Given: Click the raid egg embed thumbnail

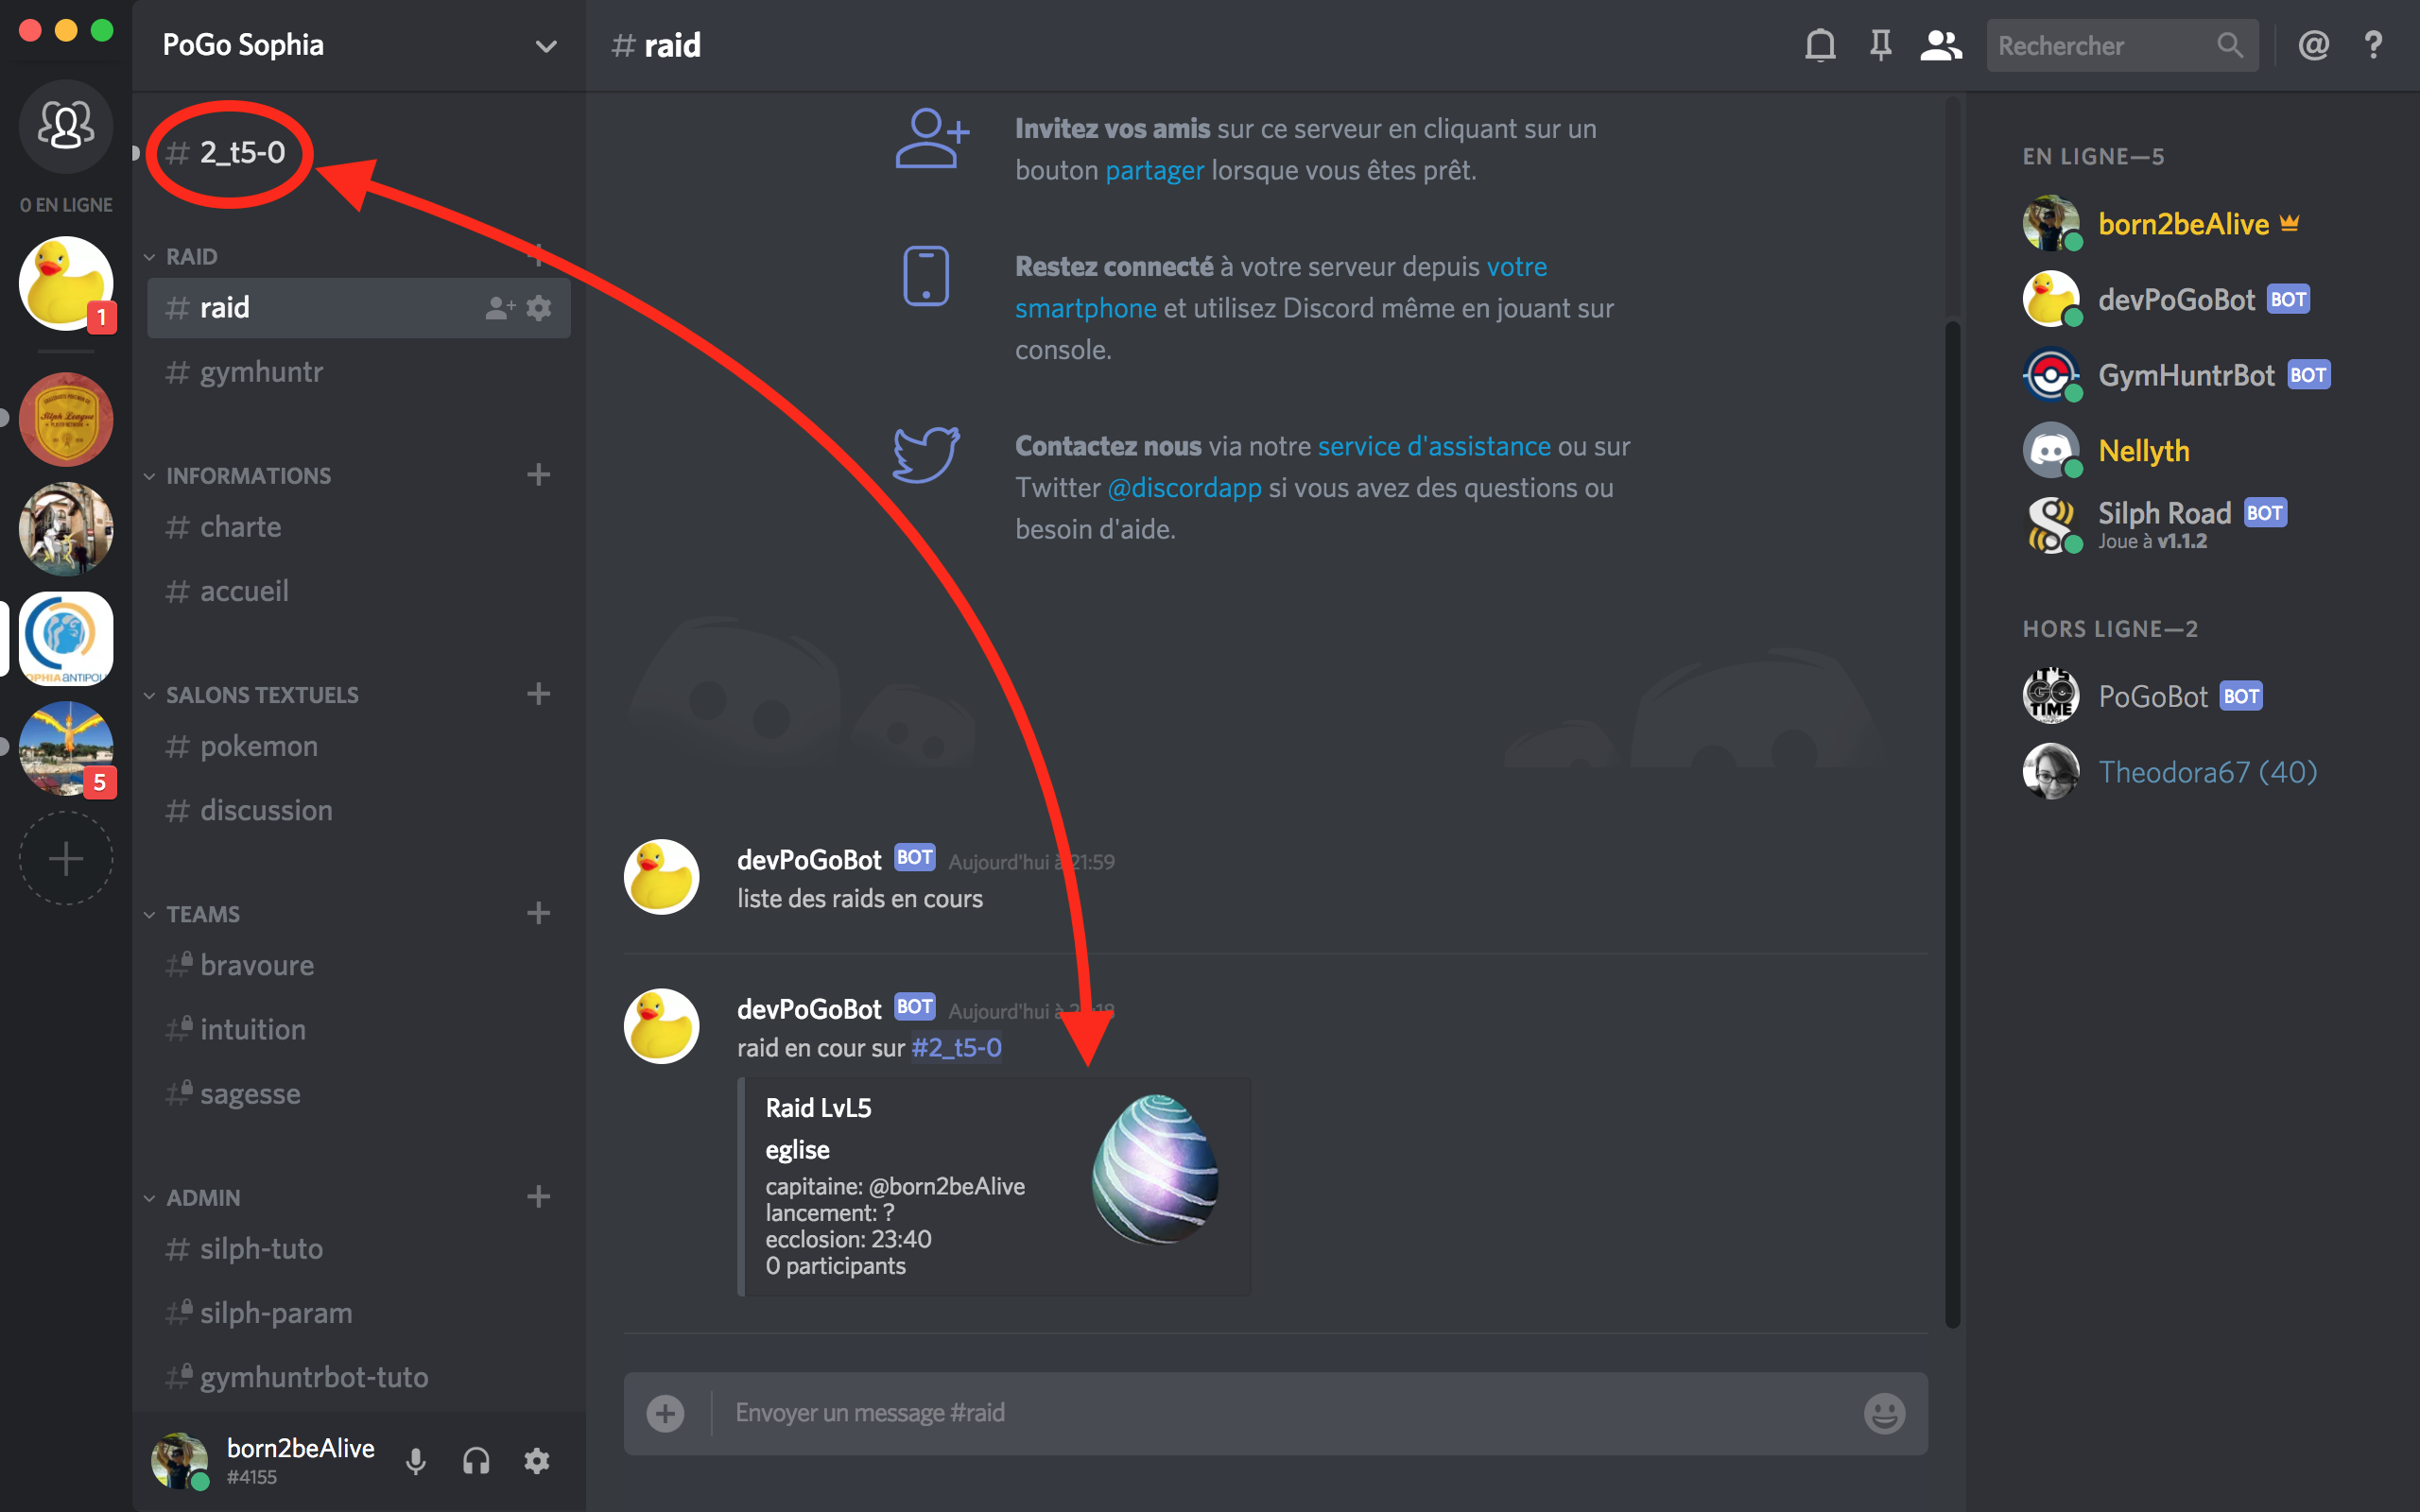Looking at the screenshot, I should coord(1156,1168).
